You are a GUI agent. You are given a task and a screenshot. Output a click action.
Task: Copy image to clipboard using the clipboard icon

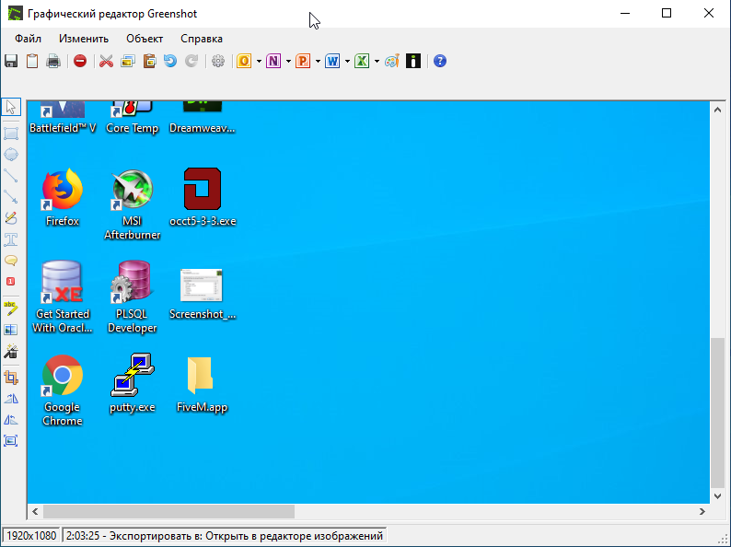pos(32,61)
